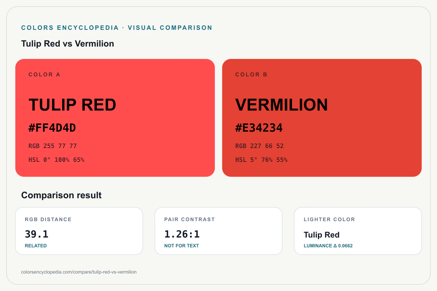Select the #E34234 hex code
This screenshot has width=437, height=291.
[x=259, y=128]
